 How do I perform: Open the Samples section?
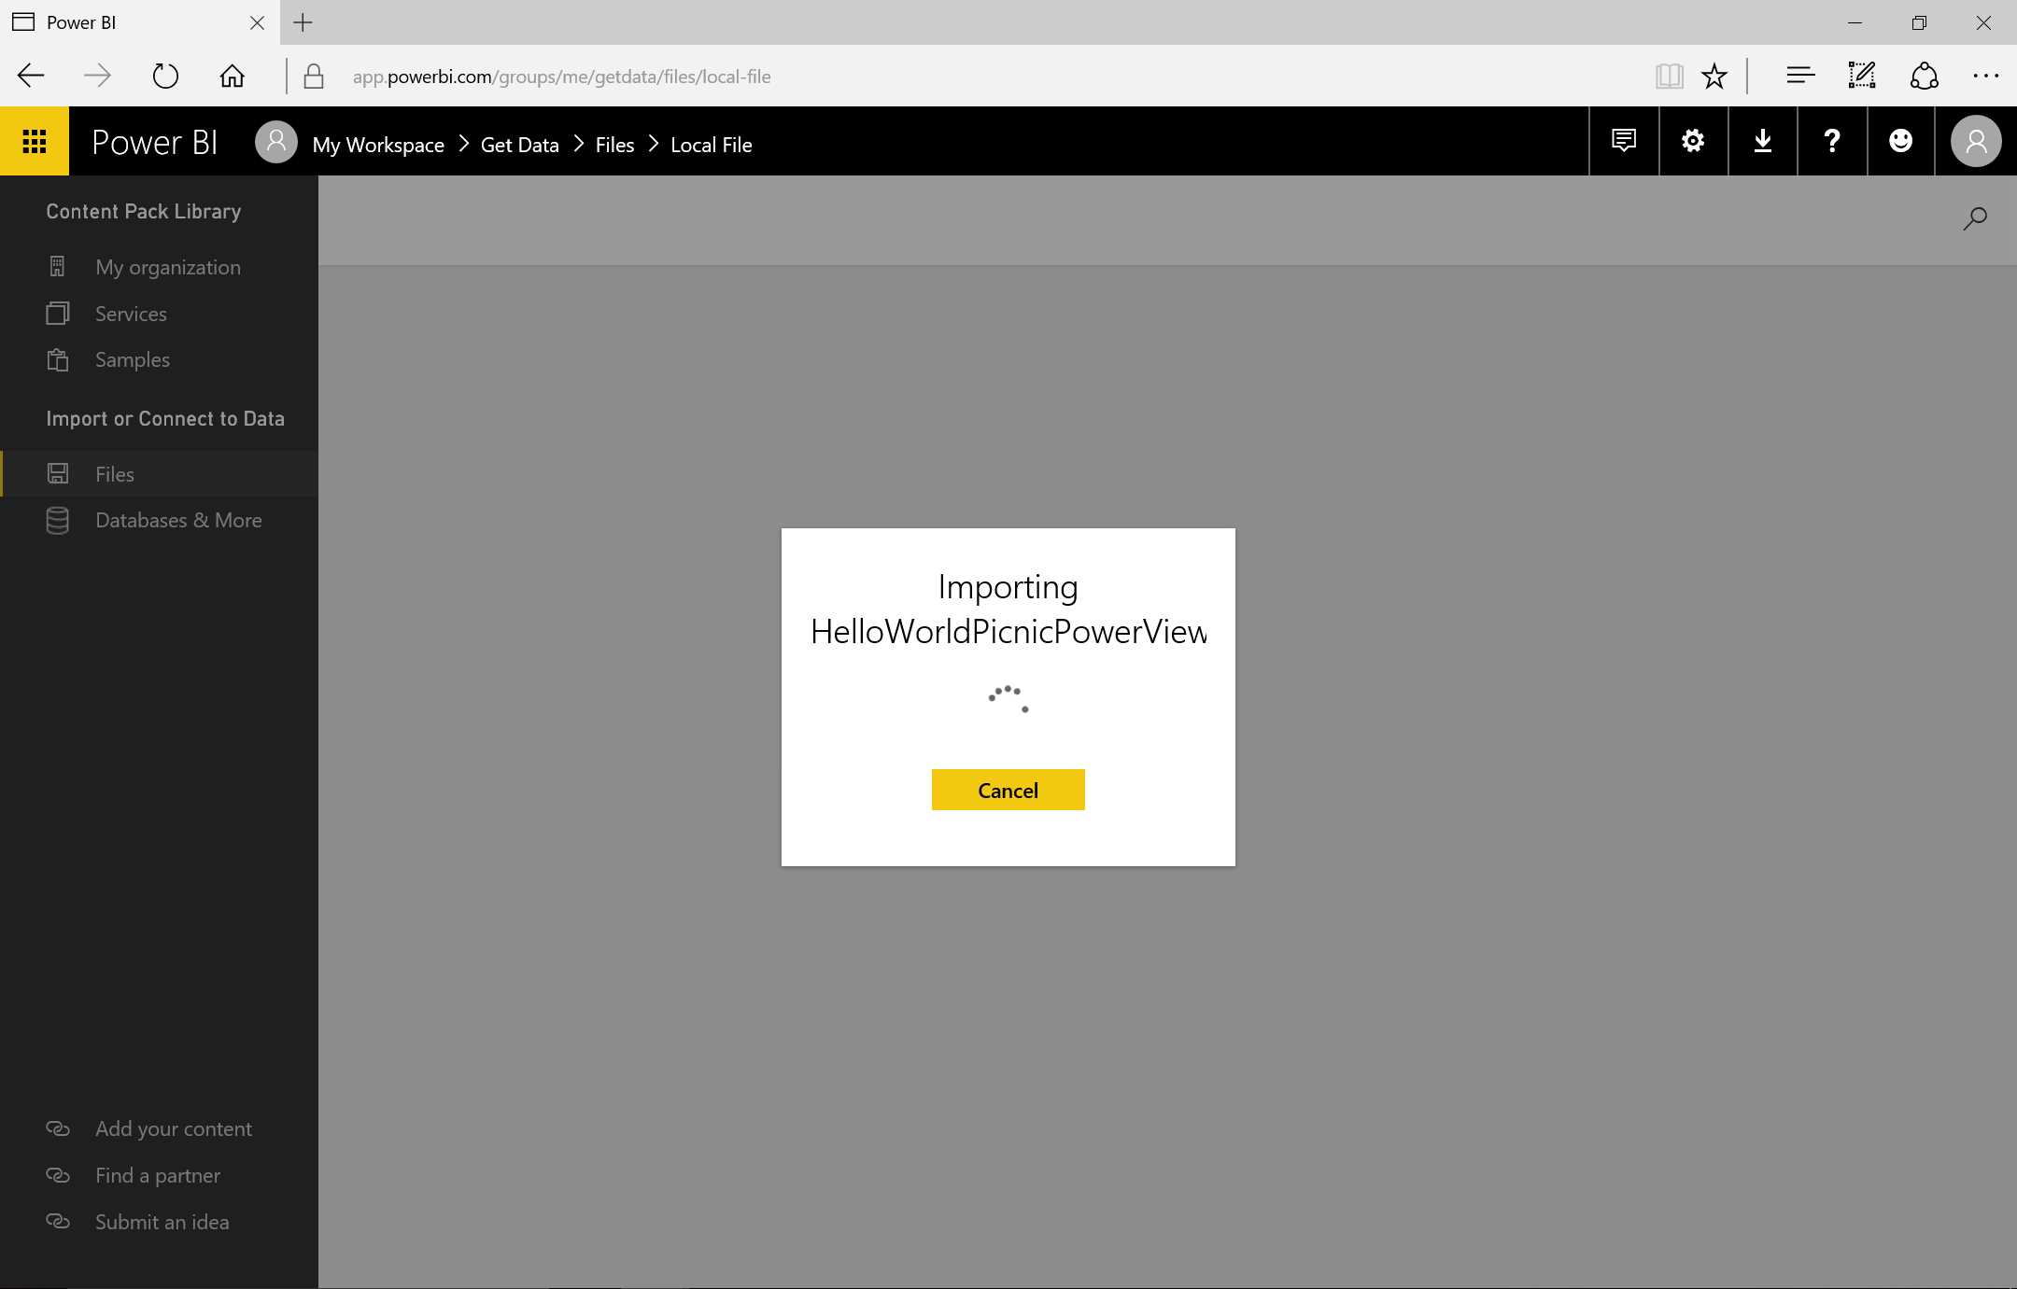132,359
